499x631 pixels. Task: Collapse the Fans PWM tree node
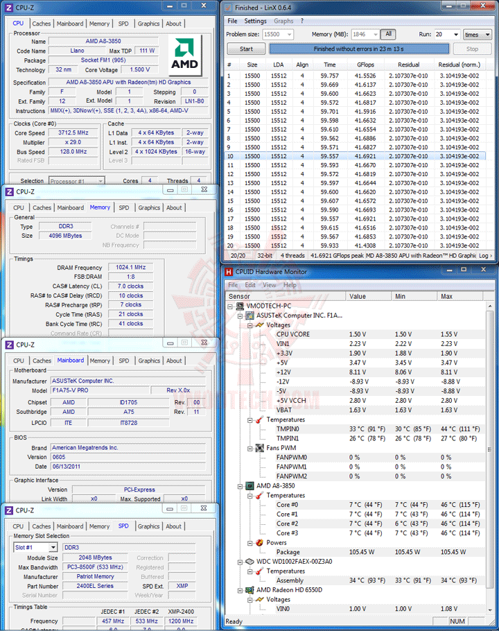pyautogui.click(x=249, y=449)
